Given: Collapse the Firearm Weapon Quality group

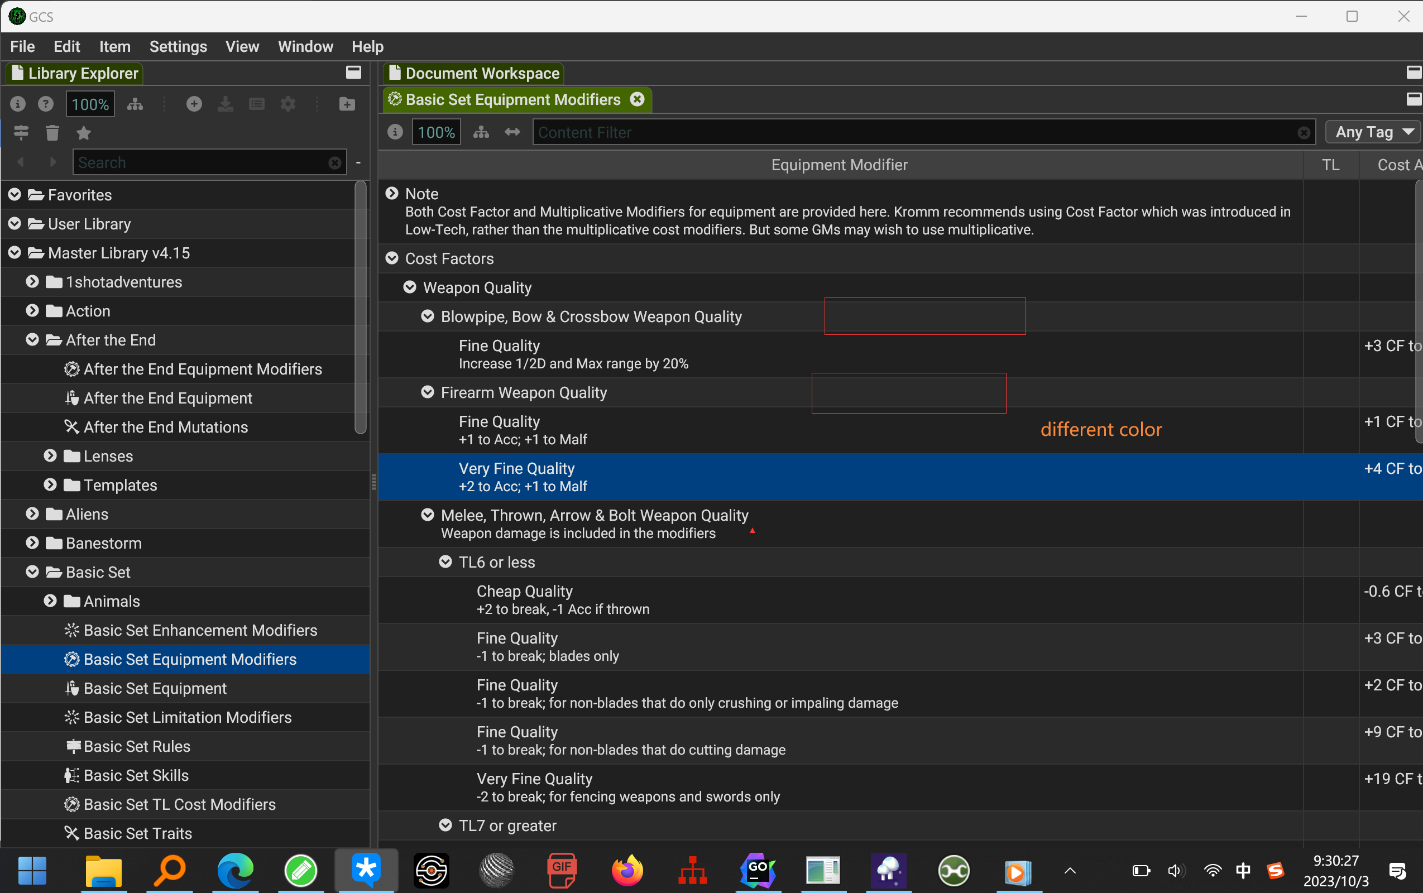Looking at the screenshot, I should coord(427,393).
